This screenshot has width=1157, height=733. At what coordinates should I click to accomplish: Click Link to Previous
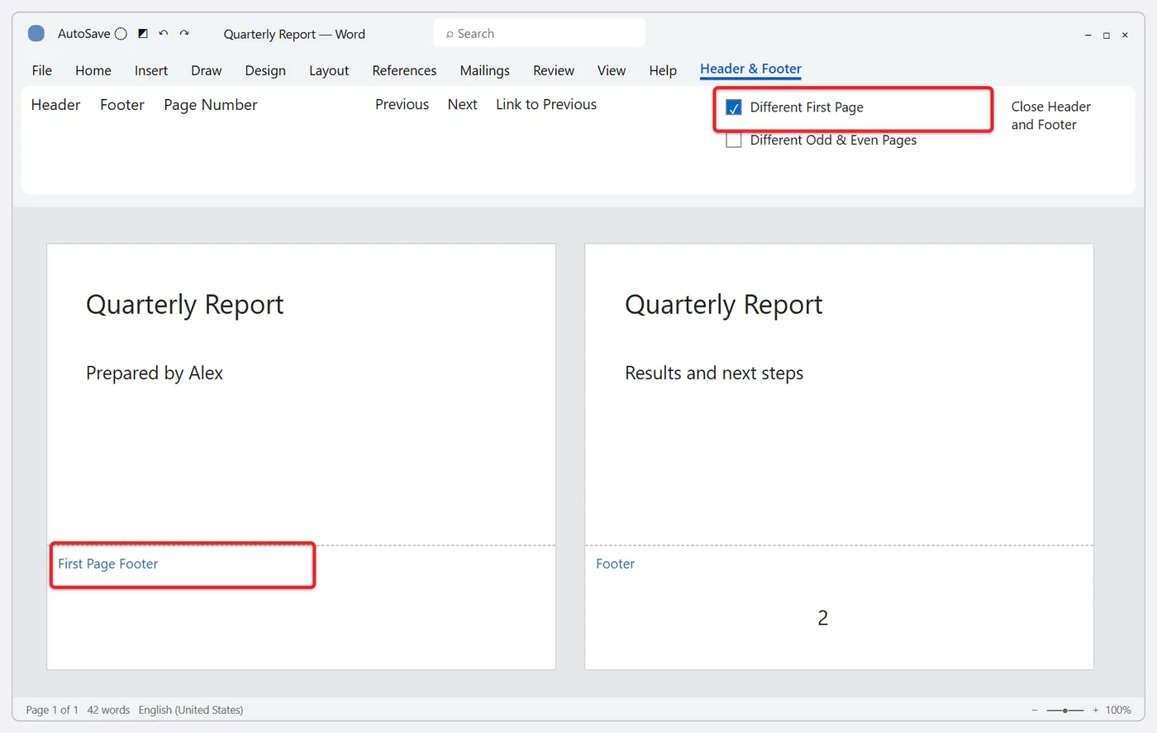click(546, 105)
